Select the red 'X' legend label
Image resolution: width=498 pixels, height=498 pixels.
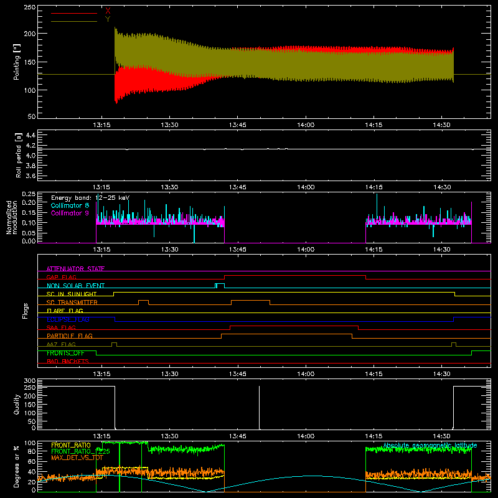tap(108, 11)
